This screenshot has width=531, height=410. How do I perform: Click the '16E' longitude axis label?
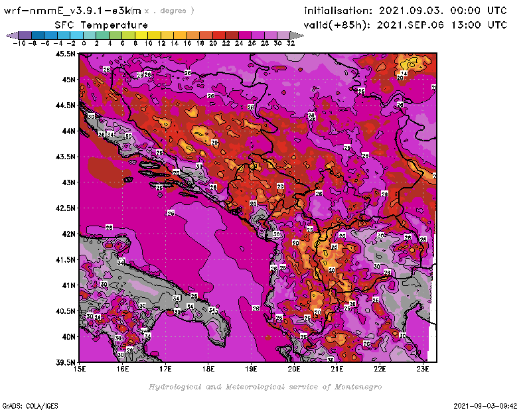pyautogui.click(x=123, y=369)
